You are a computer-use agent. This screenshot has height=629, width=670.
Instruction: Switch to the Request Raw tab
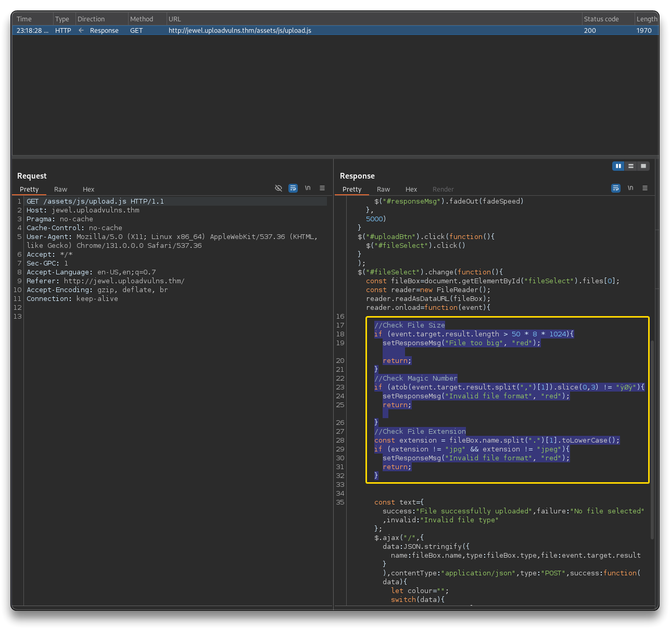[60, 190]
